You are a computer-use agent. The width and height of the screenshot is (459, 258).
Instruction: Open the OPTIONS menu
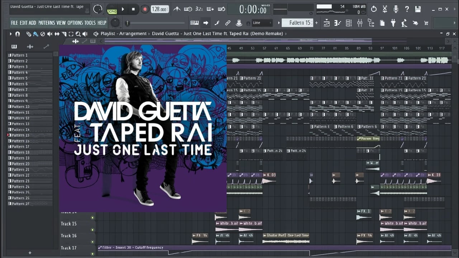[x=75, y=23]
